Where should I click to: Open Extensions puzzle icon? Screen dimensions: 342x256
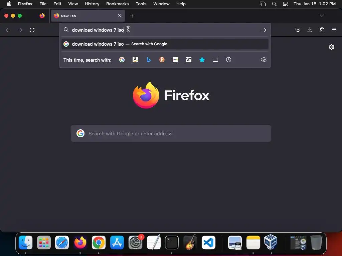click(x=322, y=30)
